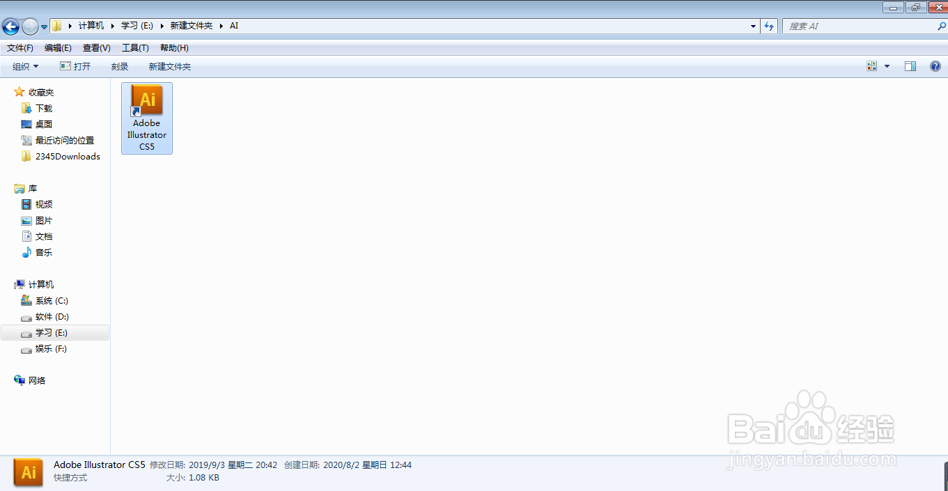Select 下载 in the navigation pane
Image resolution: width=948 pixels, height=491 pixels.
coord(44,109)
